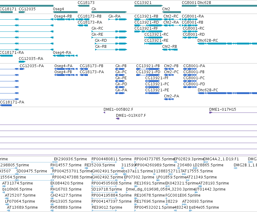Viewport: 257px width, 212px height.
Task: Select the CG13921 gene label
Action: (143, 3)
